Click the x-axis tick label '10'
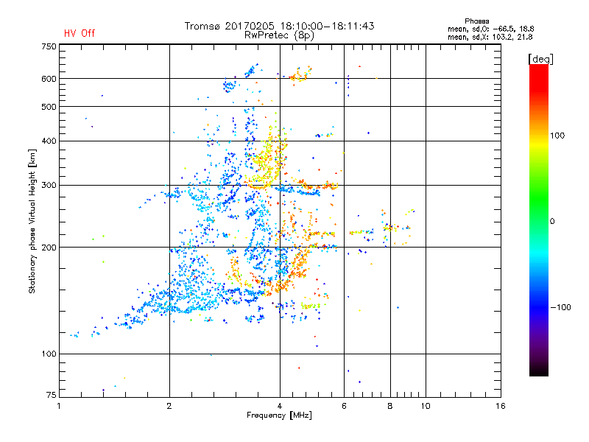 pyautogui.click(x=426, y=406)
